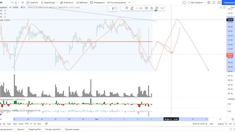Open the chart type selector icon
Screen dimensions: 235x132
[23, 3]
